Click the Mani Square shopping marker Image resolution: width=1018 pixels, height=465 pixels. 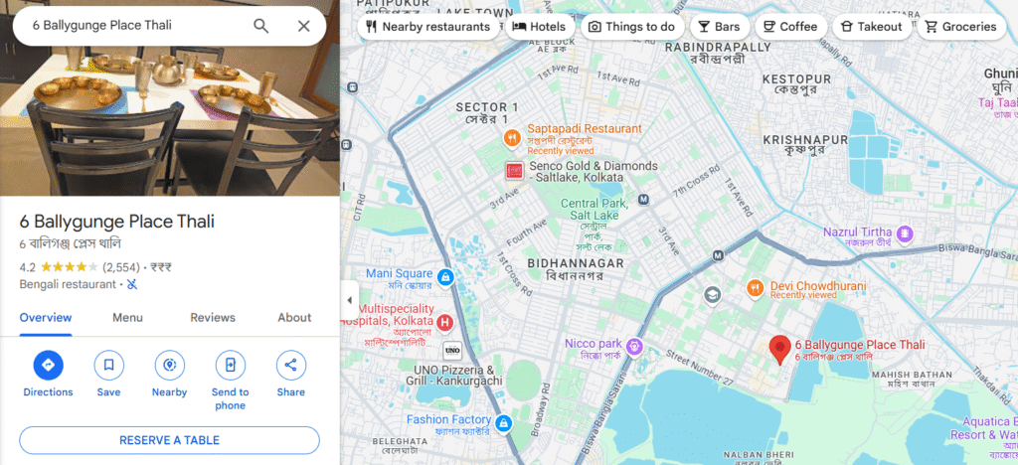pyautogui.click(x=444, y=277)
